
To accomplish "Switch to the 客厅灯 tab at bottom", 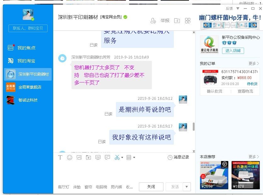I will tap(63, 186).
